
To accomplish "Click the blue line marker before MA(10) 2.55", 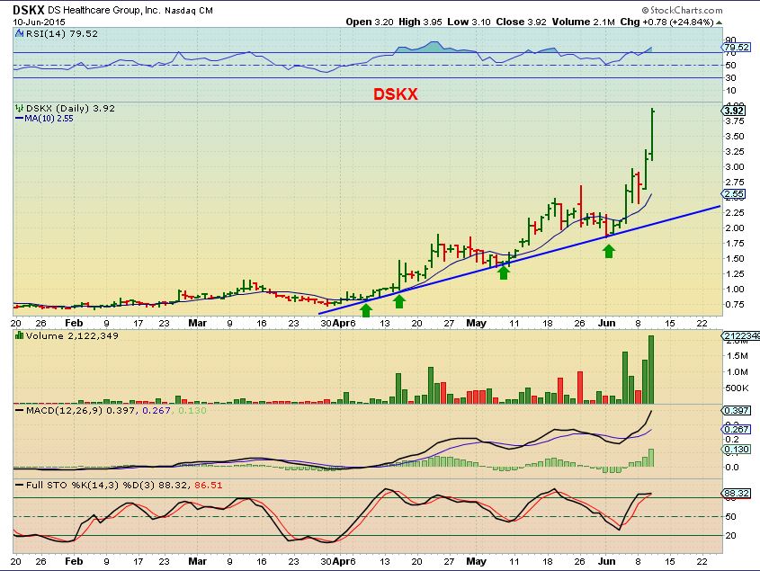I will [x=20, y=119].
